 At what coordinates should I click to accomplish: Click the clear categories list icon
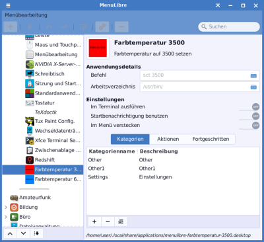(121, 222)
